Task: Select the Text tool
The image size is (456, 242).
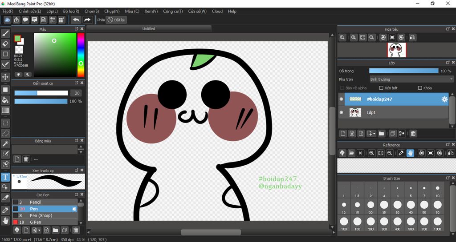Action: pos(5,177)
